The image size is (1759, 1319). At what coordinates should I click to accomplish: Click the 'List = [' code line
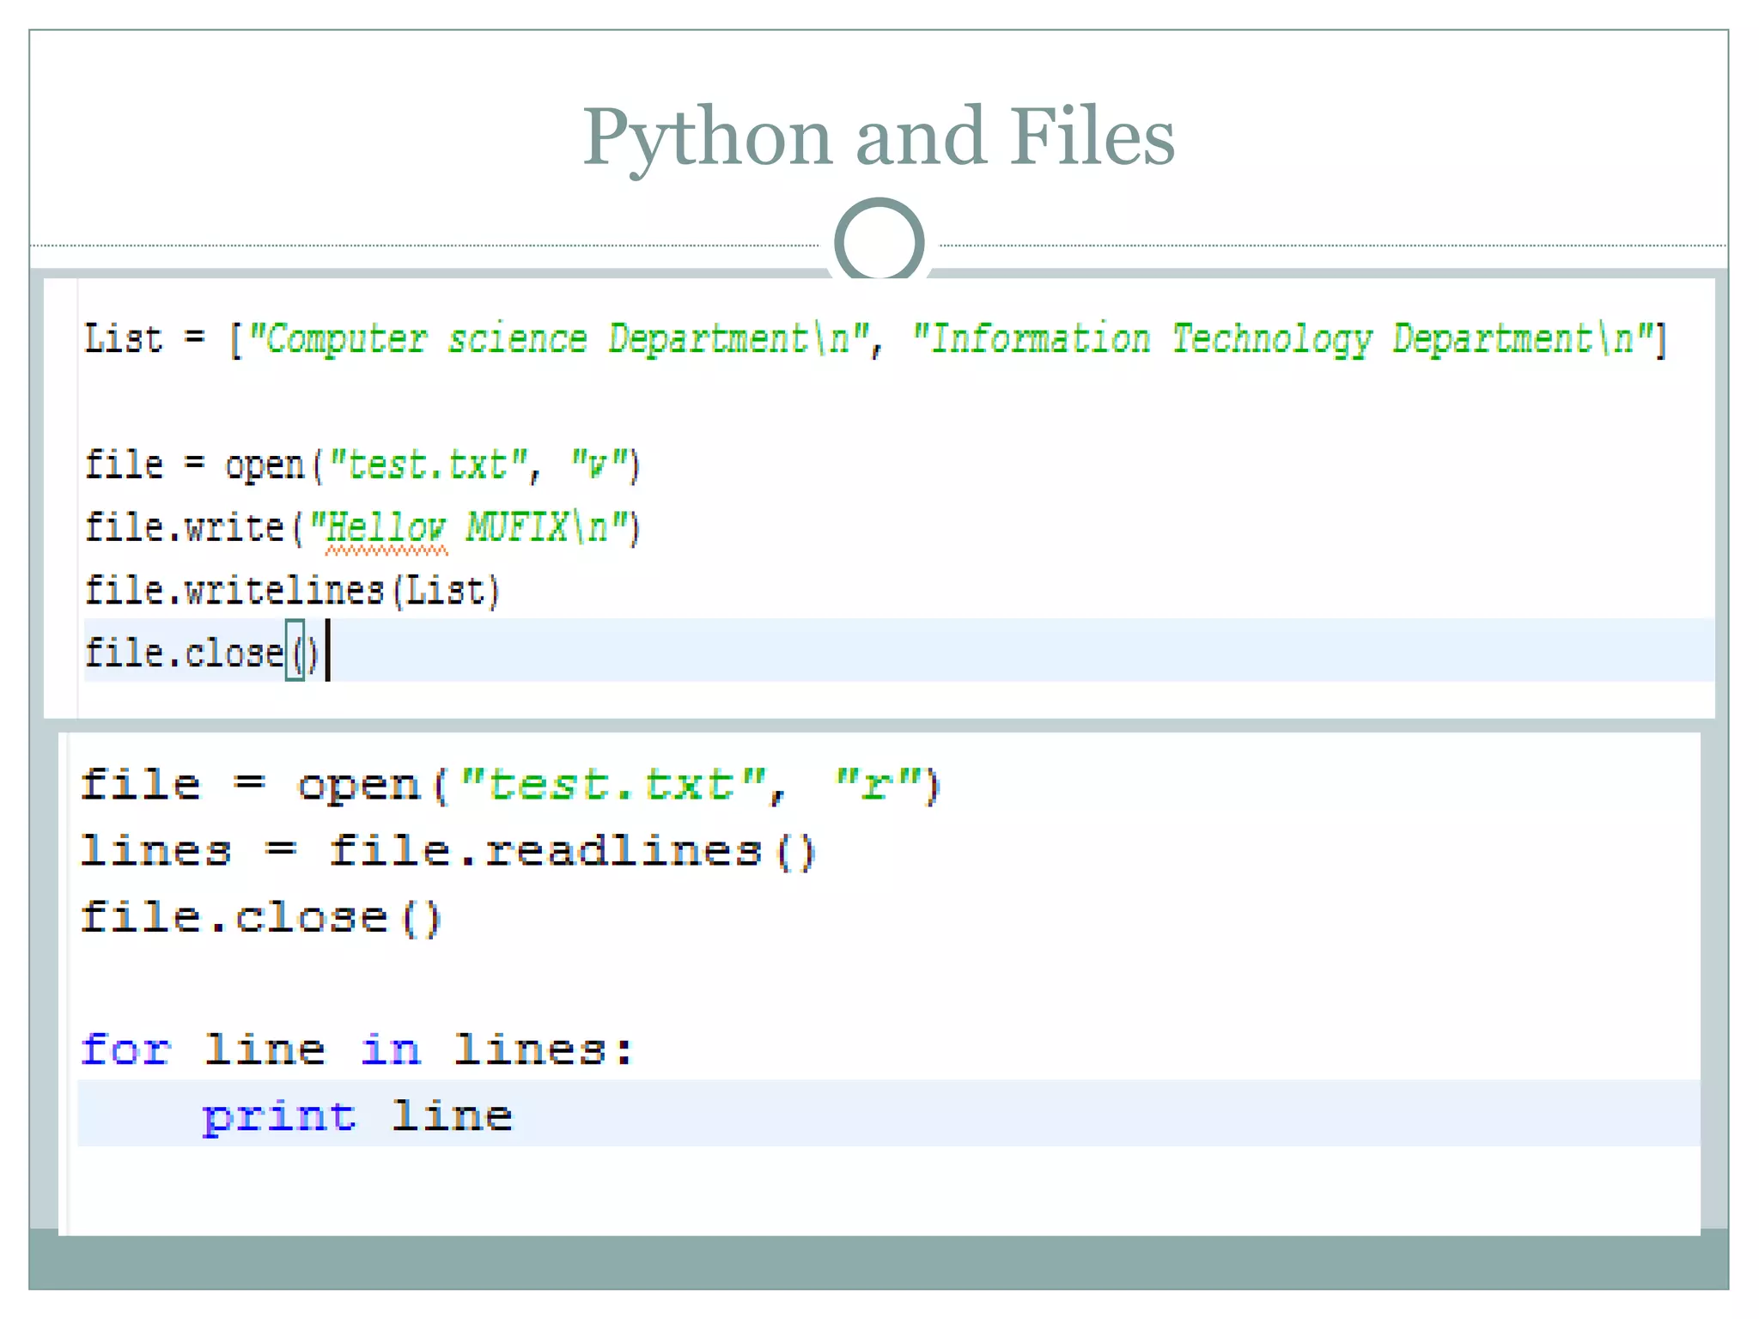(875, 339)
